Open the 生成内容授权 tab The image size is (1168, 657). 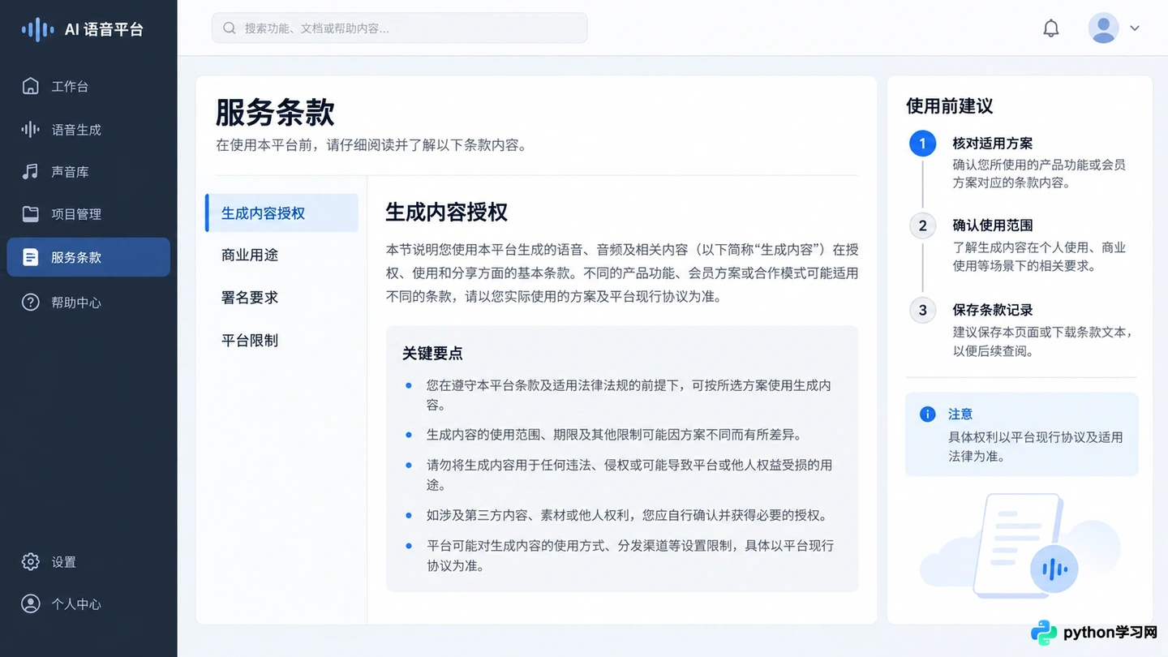tap(281, 213)
